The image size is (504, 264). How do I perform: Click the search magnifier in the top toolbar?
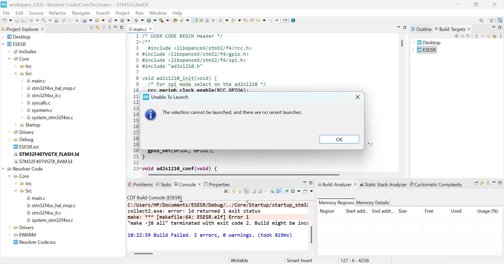pos(481,20)
